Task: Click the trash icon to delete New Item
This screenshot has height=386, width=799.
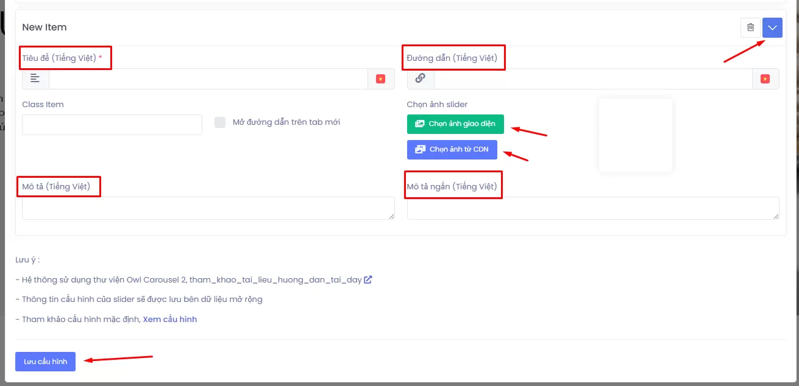Action: click(x=750, y=27)
